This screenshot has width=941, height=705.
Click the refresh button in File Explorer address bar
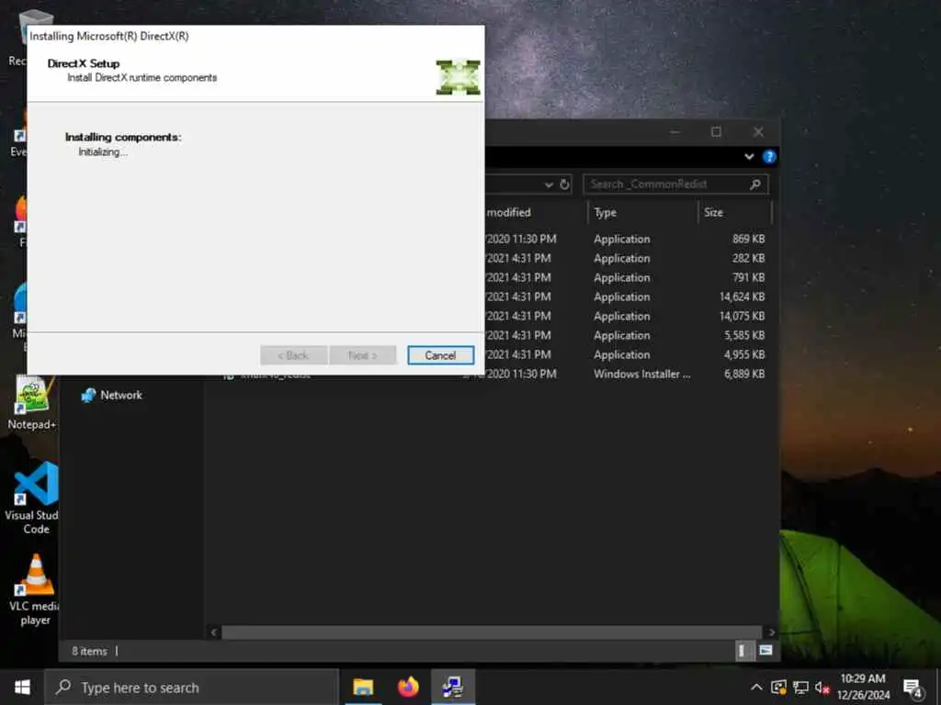click(565, 184)
